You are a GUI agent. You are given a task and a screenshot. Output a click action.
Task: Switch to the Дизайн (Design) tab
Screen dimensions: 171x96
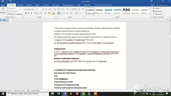pyautogui.click(x=29, y=5)
